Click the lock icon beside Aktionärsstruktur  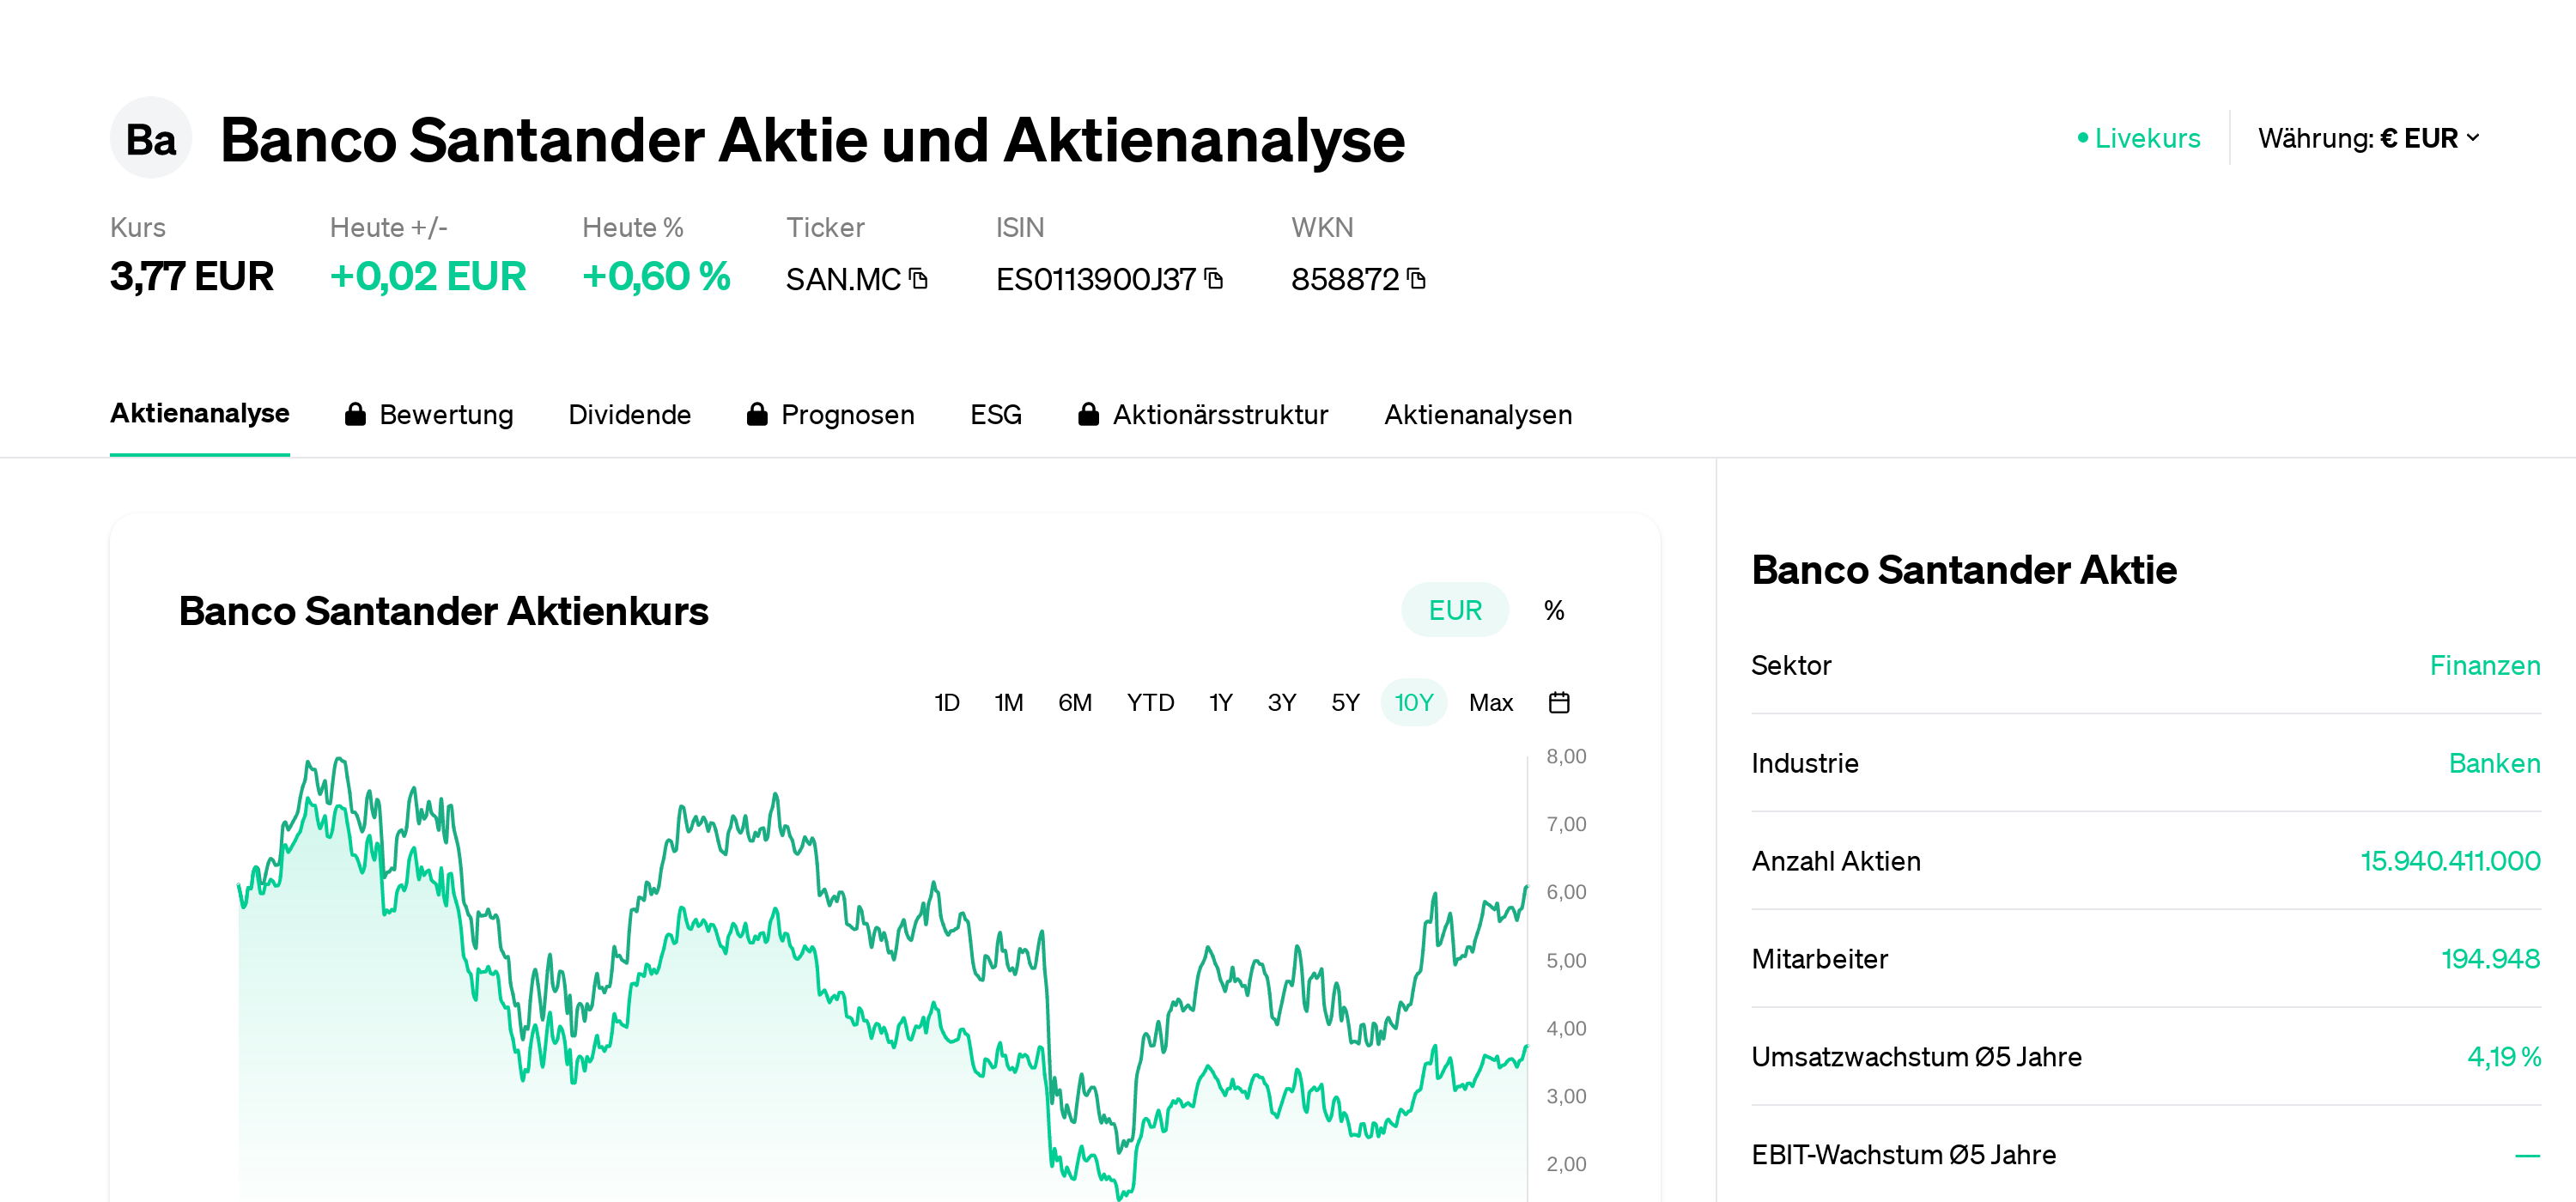coord(1088,415)
